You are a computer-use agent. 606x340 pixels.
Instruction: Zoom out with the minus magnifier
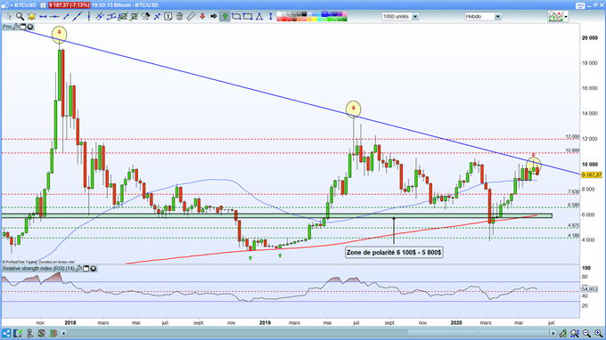(x=586, y=333)
